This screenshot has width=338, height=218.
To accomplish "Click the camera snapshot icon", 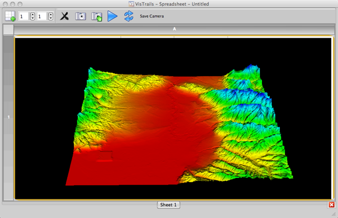I will tap(81, 16).
